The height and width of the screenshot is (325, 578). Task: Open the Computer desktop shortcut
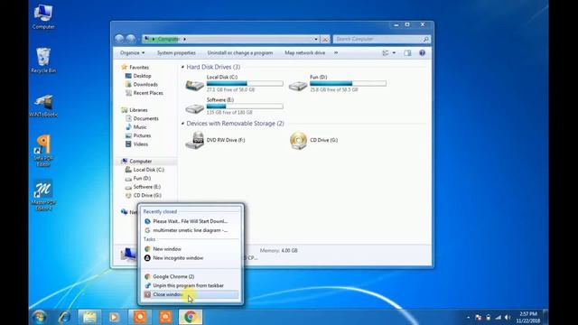[x=43, y=16]
